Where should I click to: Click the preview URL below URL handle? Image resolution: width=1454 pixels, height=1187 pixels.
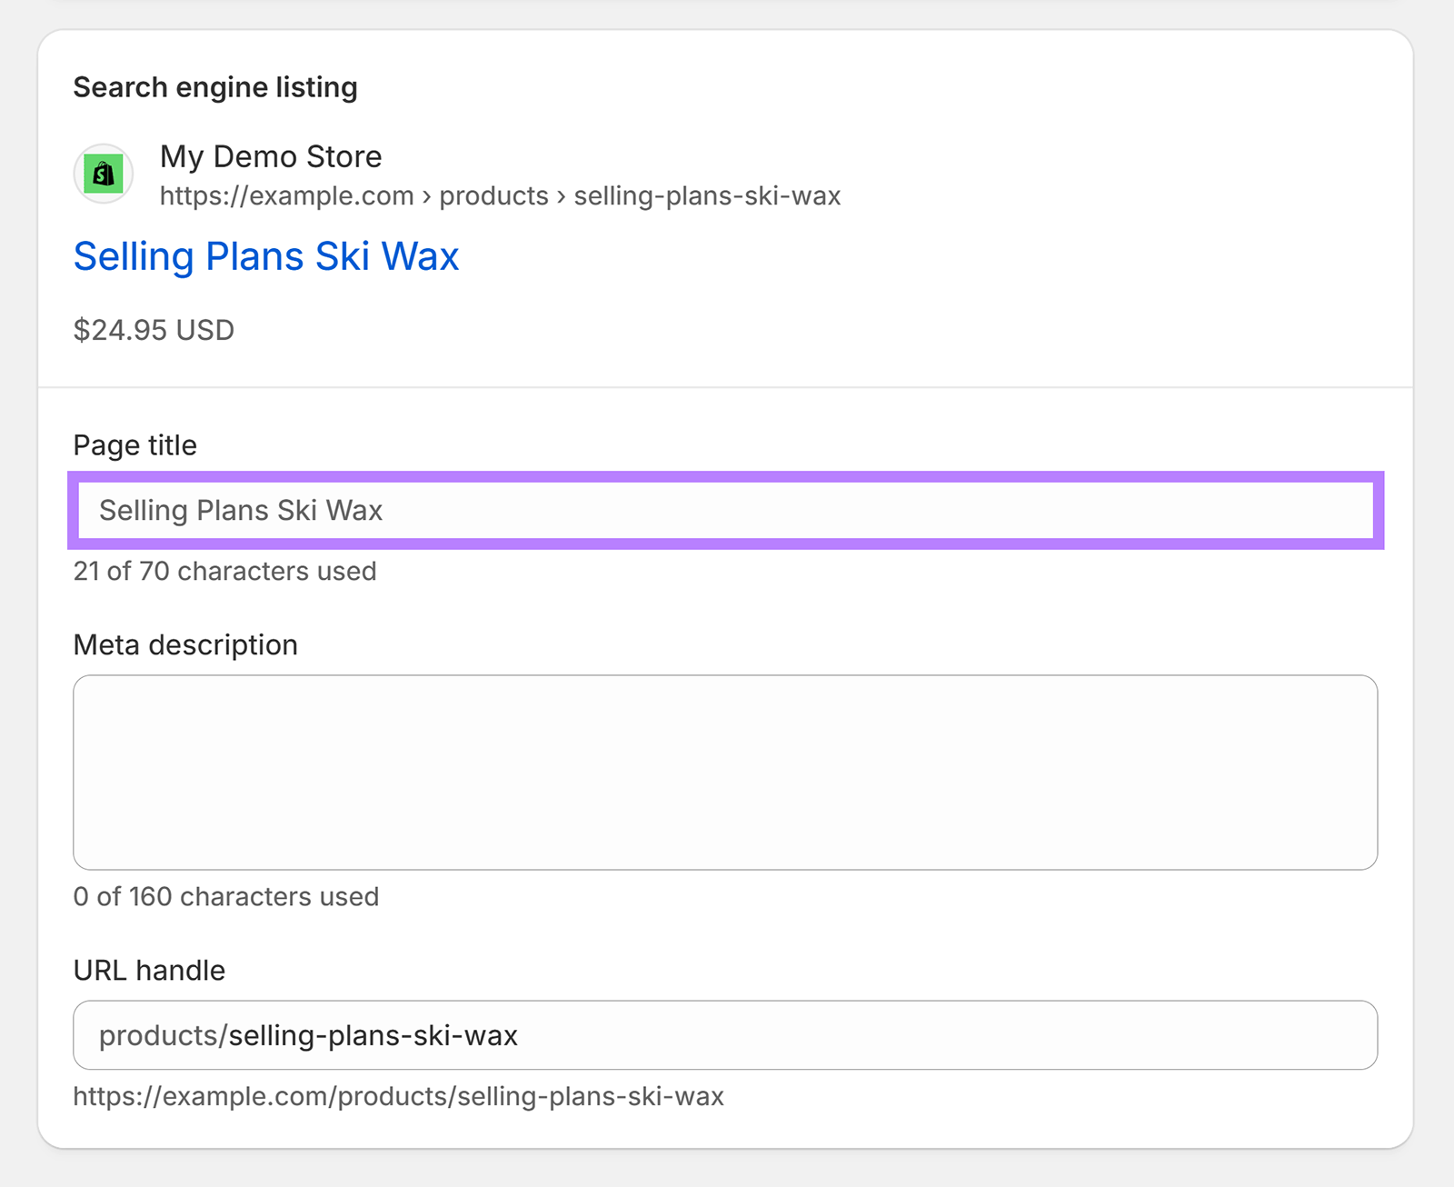398,1096
